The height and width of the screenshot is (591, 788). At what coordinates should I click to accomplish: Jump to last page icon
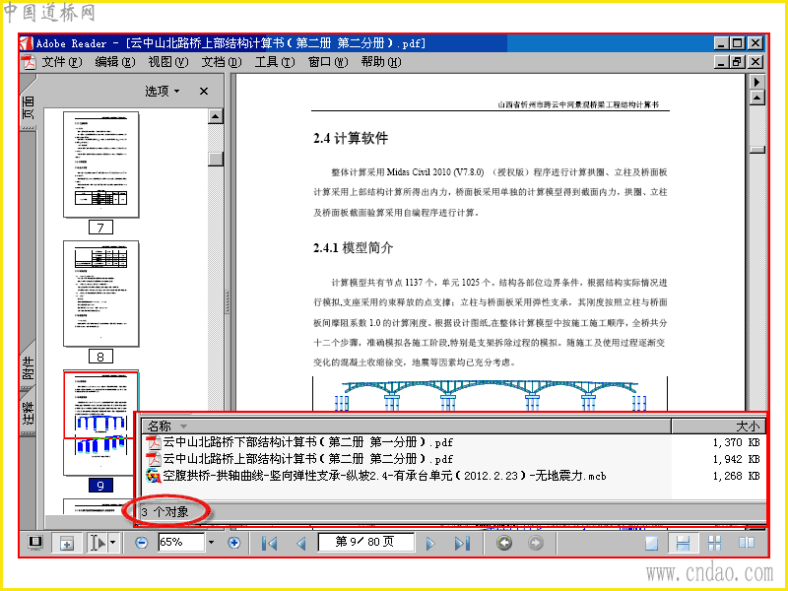[x=462, y=544]
